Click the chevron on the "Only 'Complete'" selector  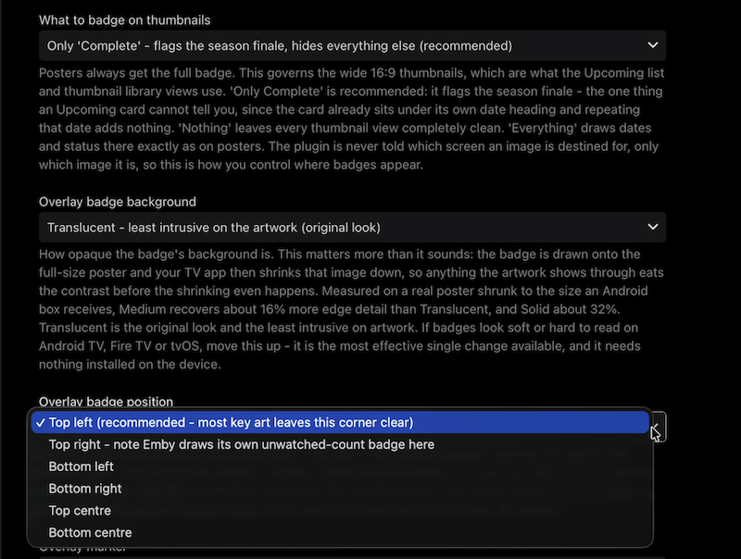(x=653, y=45)
